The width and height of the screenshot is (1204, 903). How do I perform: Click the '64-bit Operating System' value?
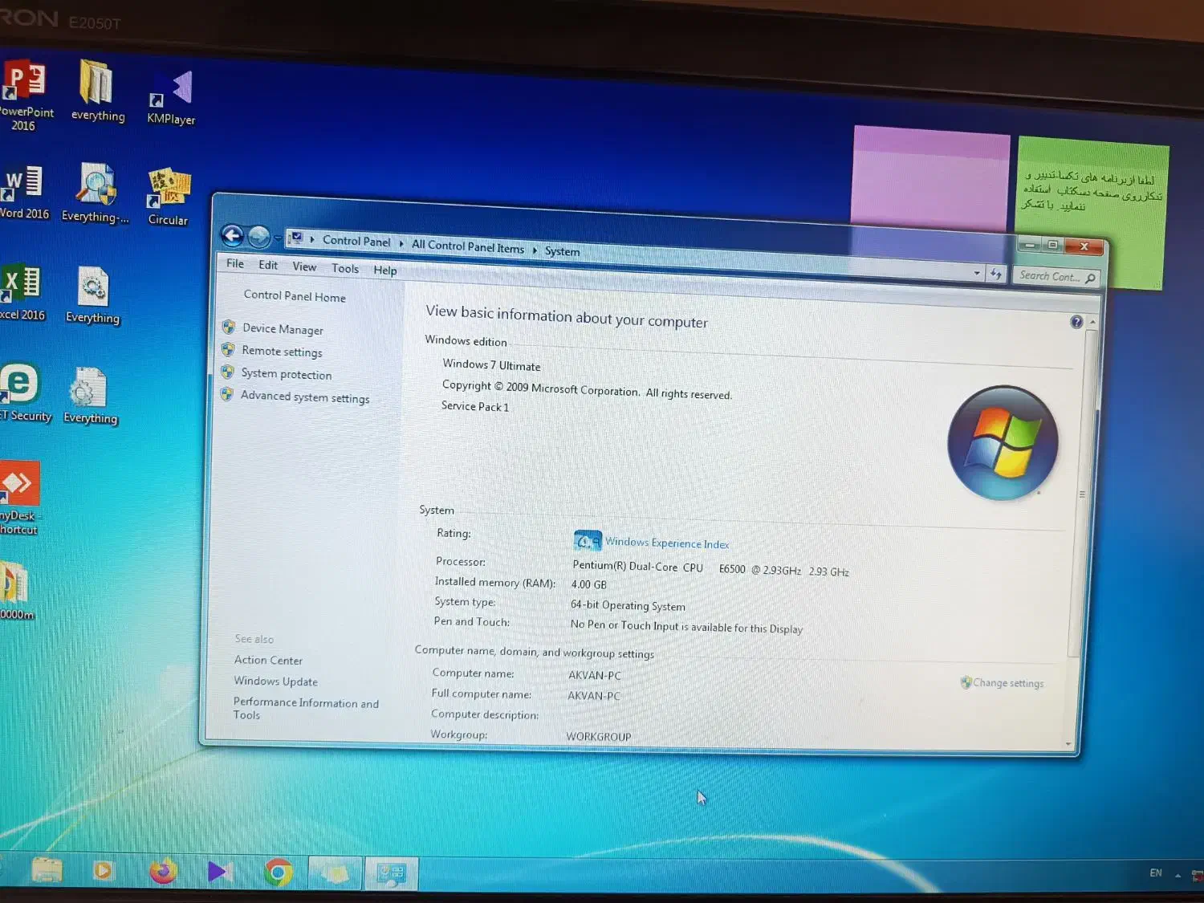pos(628,605)
